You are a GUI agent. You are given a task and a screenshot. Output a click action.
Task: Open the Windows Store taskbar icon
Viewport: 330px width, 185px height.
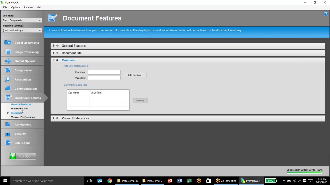pyautogui.click(x=208, y=181)
